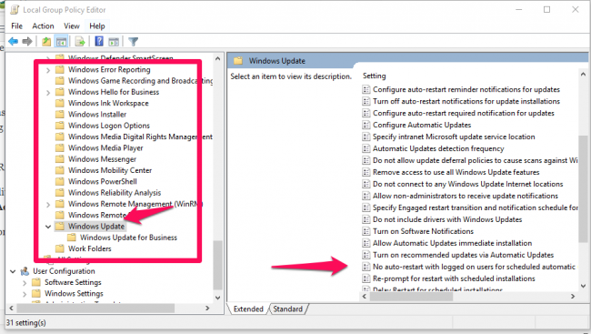Select Windows Media Player in the tree
This screenshot has height=334, width=591.
pos(105,148)
